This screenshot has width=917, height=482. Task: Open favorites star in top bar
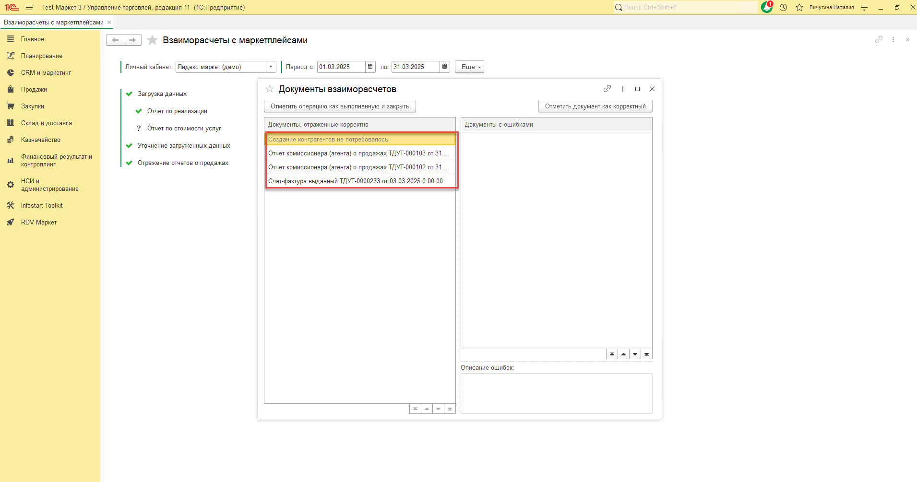pyautogui.click(x=799, y=8)
